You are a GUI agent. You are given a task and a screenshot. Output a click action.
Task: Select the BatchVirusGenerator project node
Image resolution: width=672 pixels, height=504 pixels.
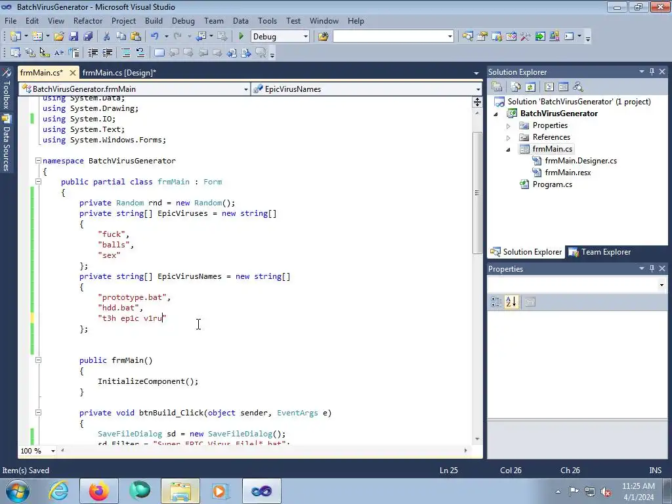[x=559, y=114]
